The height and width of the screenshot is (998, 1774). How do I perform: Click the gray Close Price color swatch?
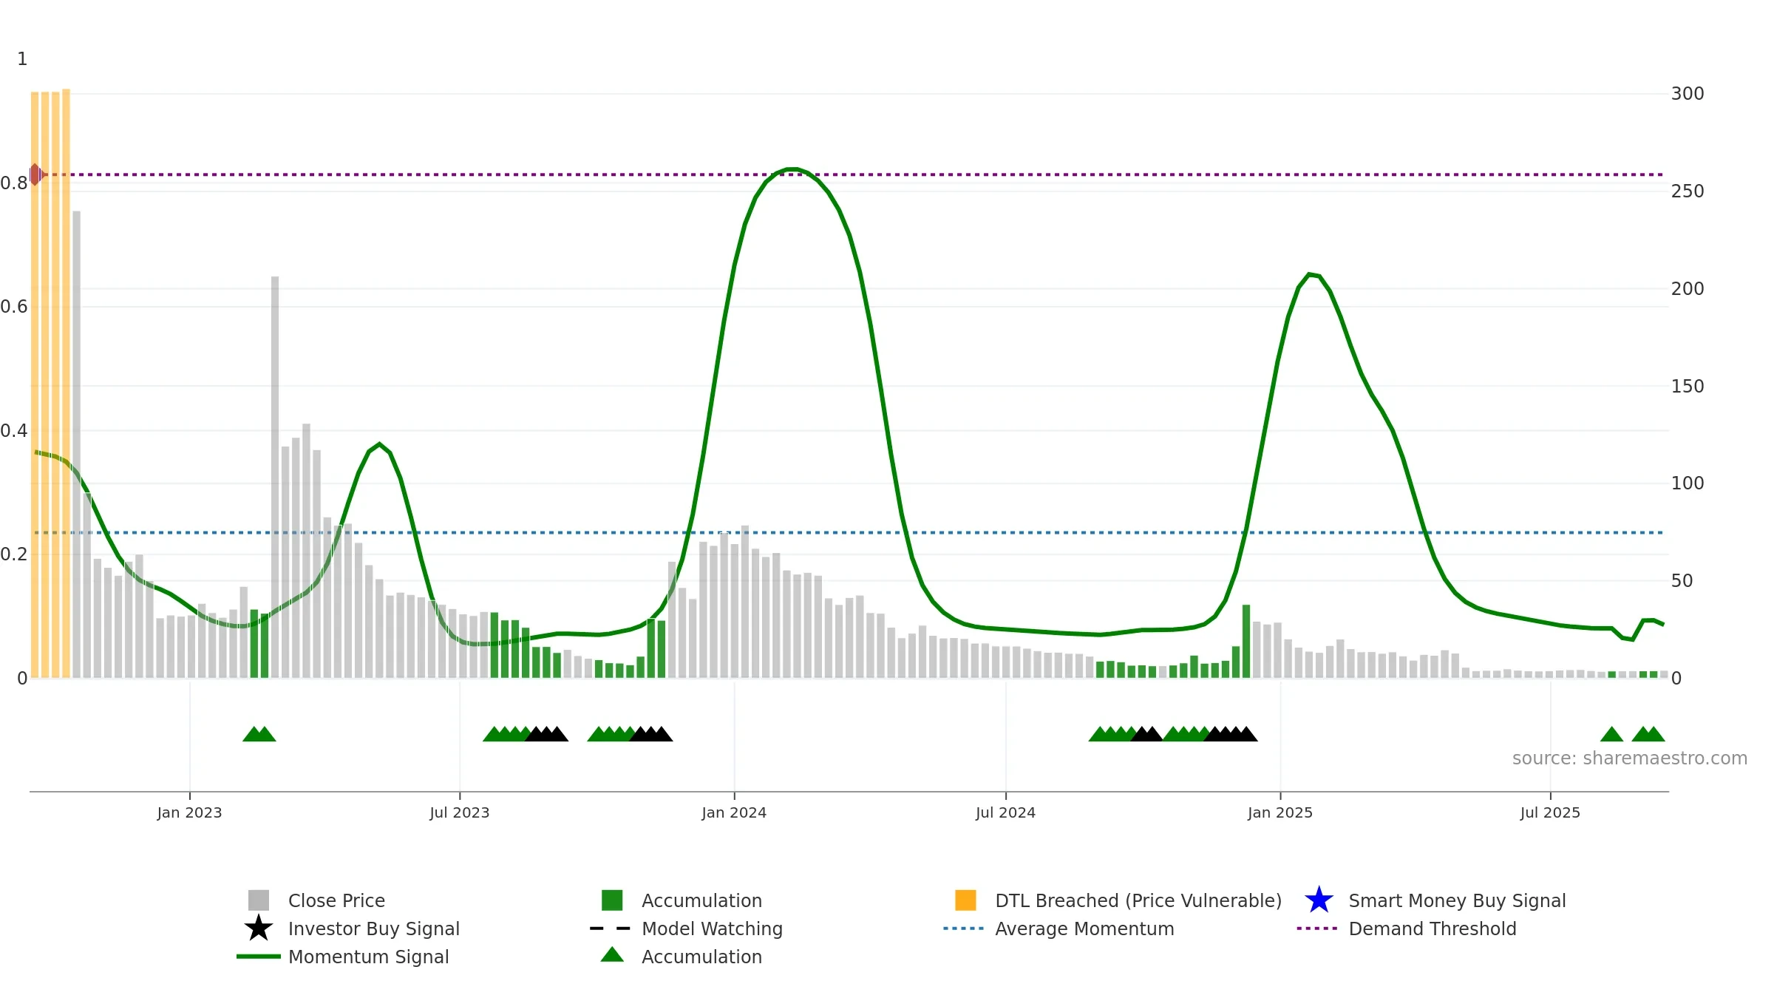coord(259,900)
